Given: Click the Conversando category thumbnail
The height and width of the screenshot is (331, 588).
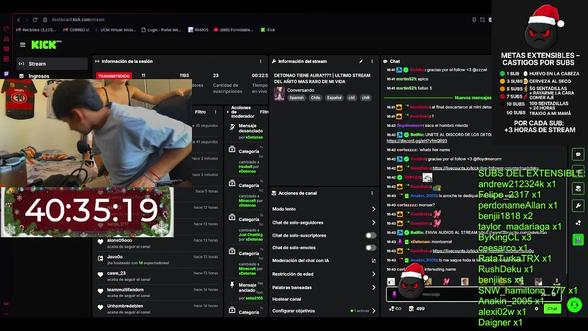Looking at the screenshot, I should [279, 94].
